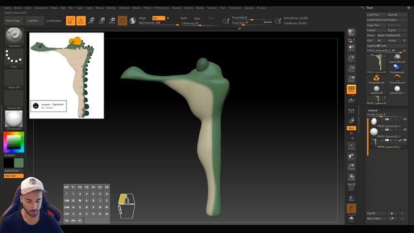
Task: Click the BPR render icon
Action: (x=351, y=32)
